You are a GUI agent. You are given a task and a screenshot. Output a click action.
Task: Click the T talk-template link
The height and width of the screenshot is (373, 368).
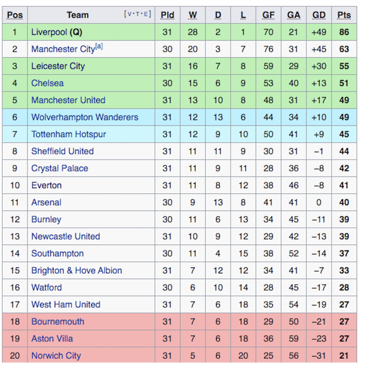[138, 14]
